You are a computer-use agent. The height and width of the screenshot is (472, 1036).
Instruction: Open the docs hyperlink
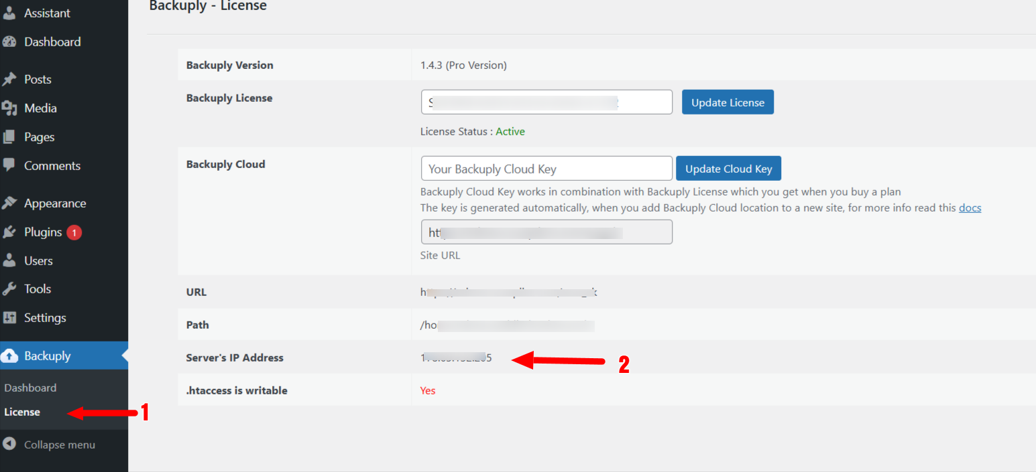point(970,208)
